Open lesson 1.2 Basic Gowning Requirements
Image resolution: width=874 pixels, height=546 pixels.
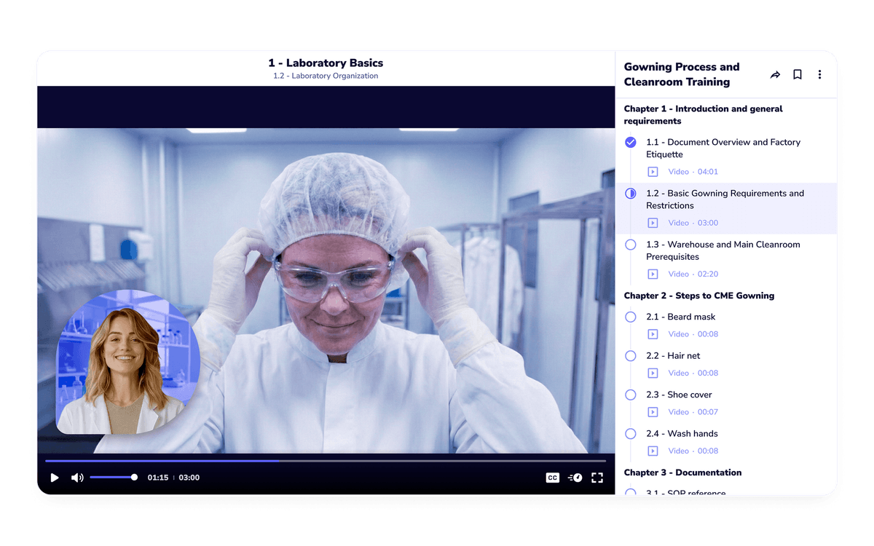point(725,199)
